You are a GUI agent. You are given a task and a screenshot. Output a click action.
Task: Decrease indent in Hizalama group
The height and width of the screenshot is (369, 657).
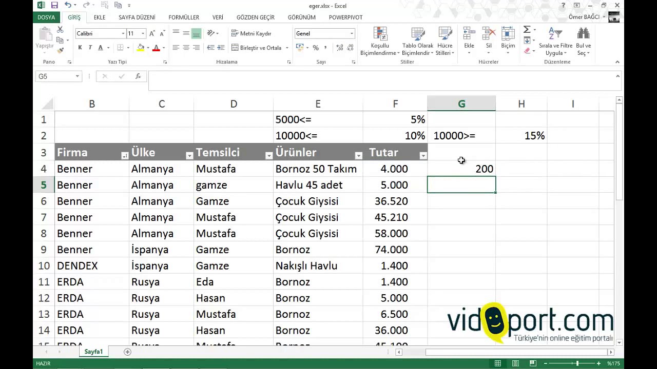tap(210, 48)
